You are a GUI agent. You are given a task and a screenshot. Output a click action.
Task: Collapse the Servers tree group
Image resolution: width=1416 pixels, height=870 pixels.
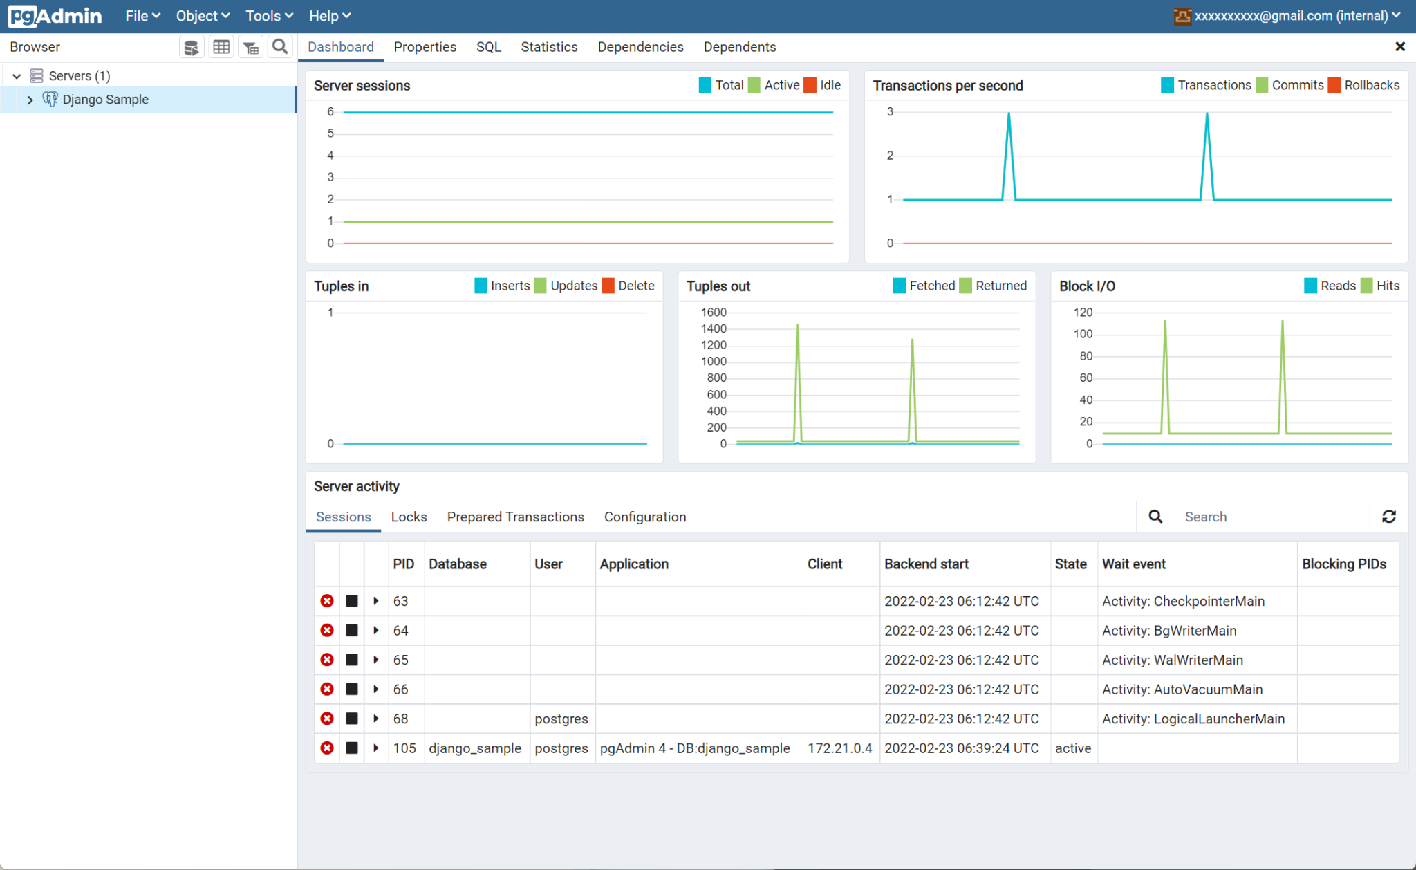(17, 76)
